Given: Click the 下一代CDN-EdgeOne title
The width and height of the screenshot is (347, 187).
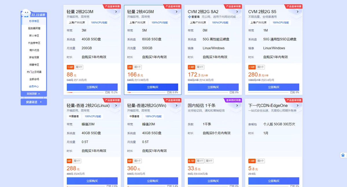Looking at the screenshot, I should coord(268,106).
